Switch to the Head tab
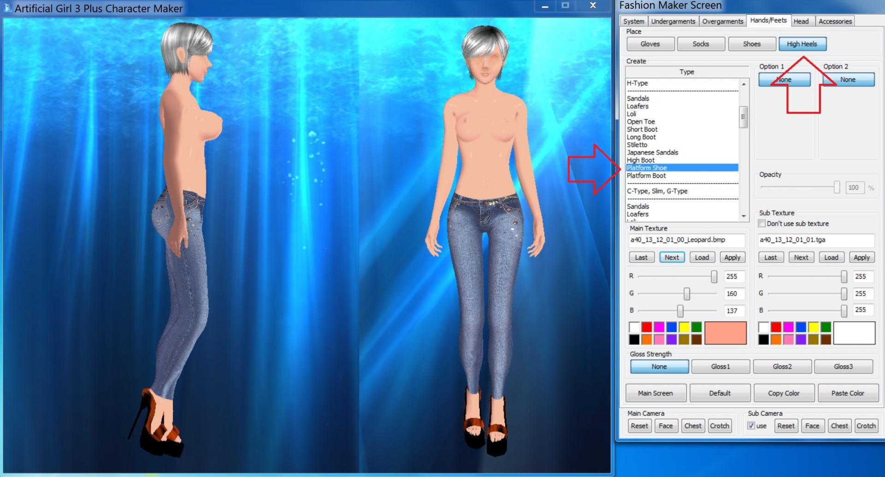 801,21
